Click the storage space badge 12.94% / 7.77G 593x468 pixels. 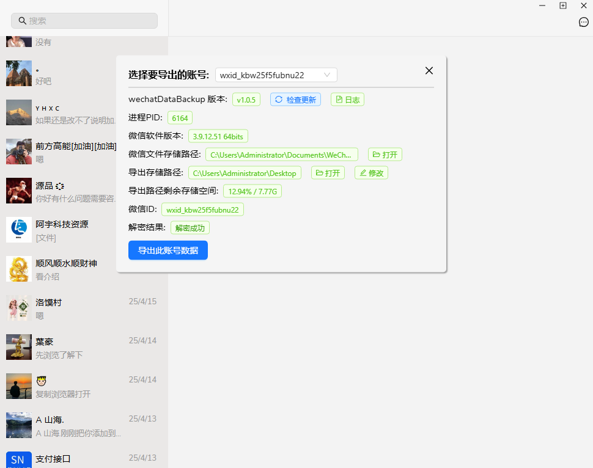click(x=252, y=191)
